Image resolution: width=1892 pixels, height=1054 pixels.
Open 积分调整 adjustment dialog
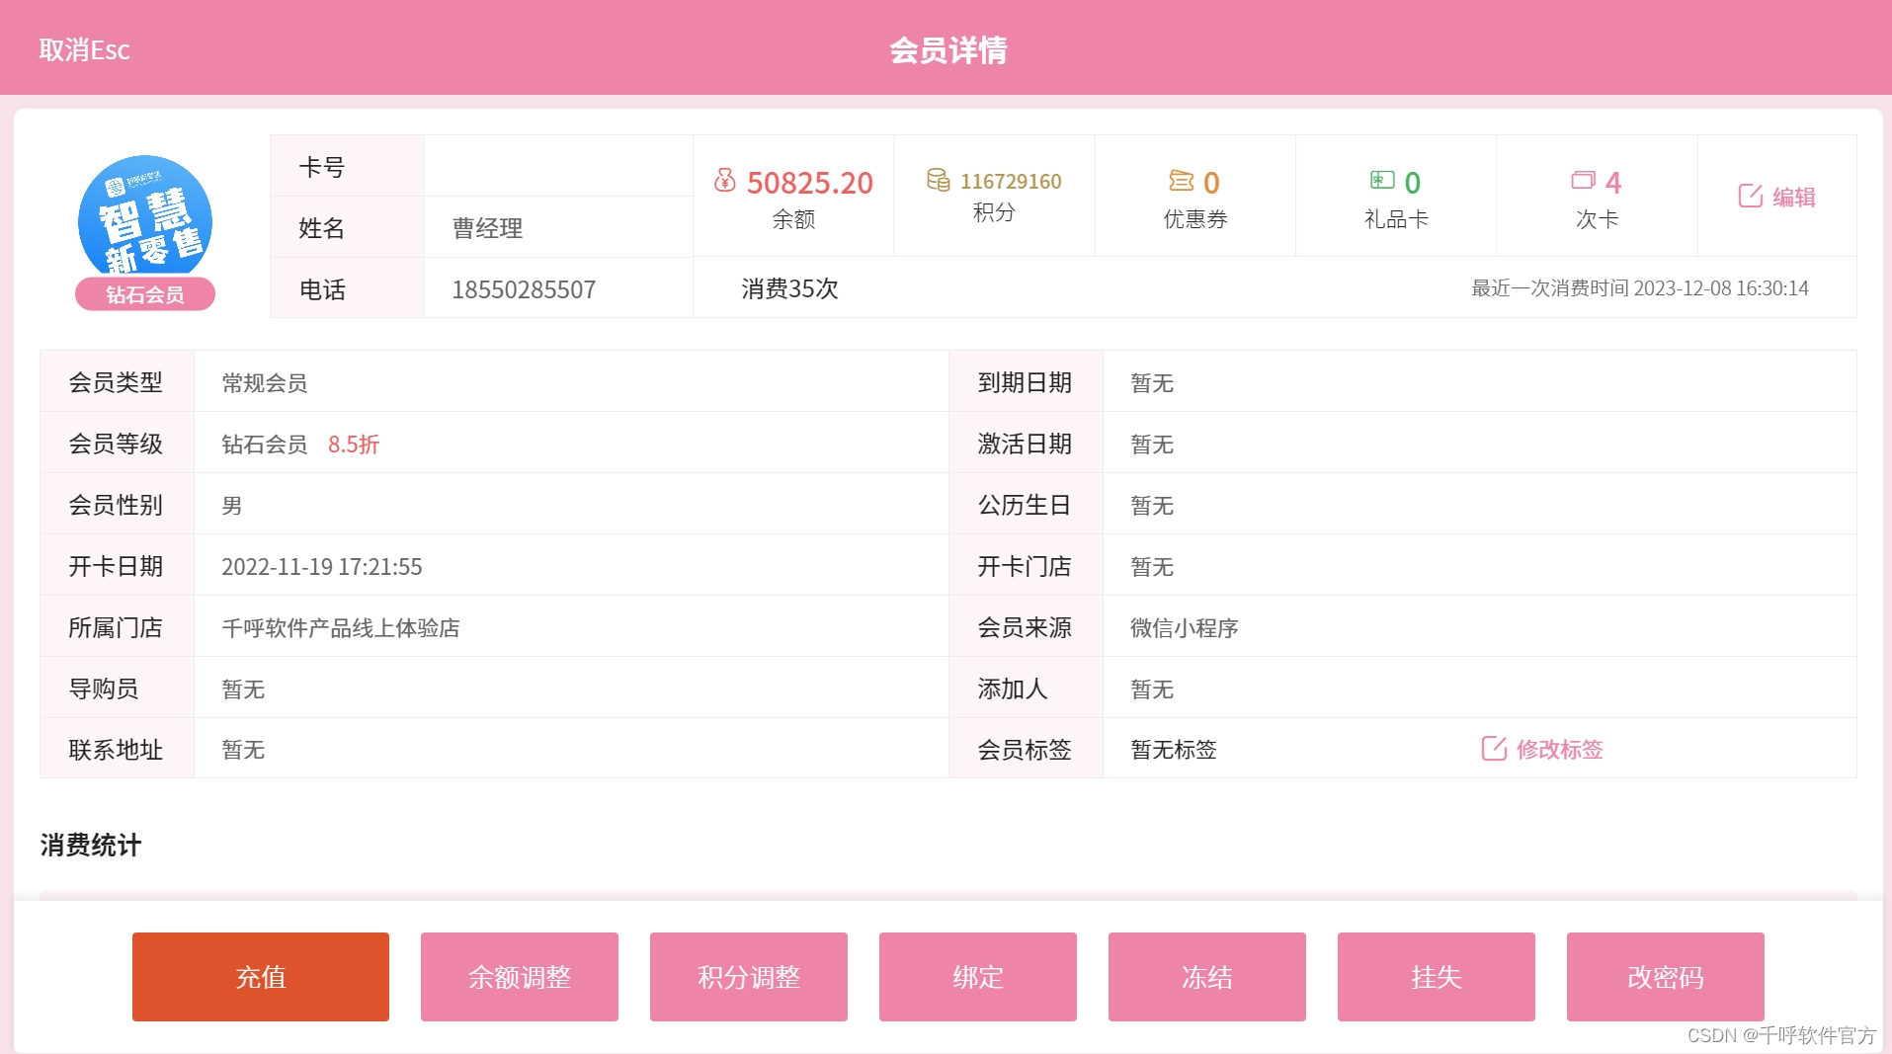[x=748, y=977]
